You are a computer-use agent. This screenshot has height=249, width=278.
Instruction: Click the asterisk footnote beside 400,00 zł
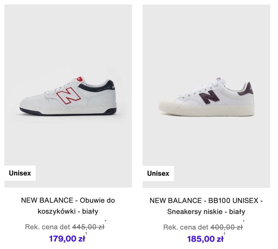point(244,221)
